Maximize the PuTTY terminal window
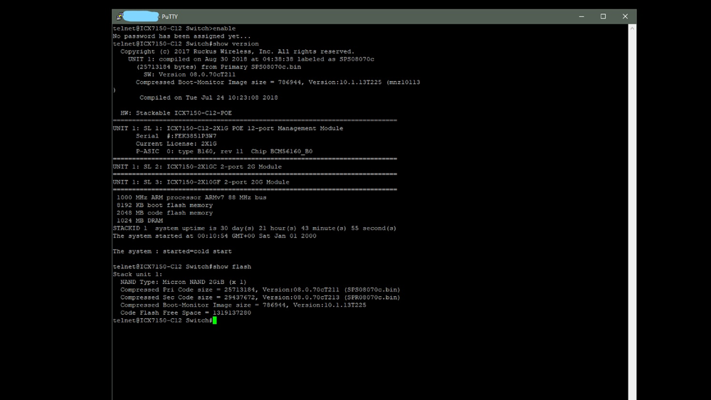Screen dimensions: 711x400 603,16
